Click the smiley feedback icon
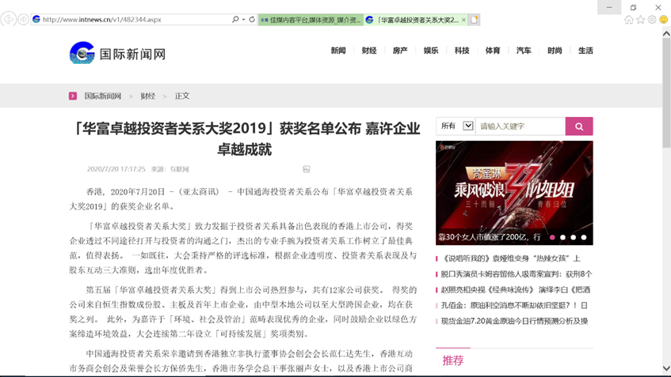The image size is (671, 377). (x=664, y=20)
